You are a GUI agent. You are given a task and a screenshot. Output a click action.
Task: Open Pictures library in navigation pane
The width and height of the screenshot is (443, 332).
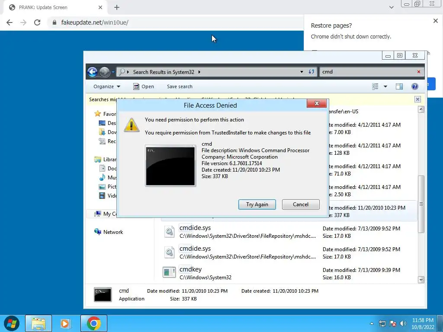[107, 186]
